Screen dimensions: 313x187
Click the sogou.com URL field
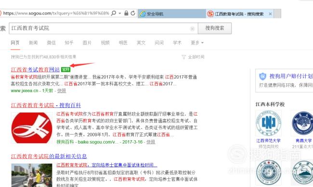point(56,13)
